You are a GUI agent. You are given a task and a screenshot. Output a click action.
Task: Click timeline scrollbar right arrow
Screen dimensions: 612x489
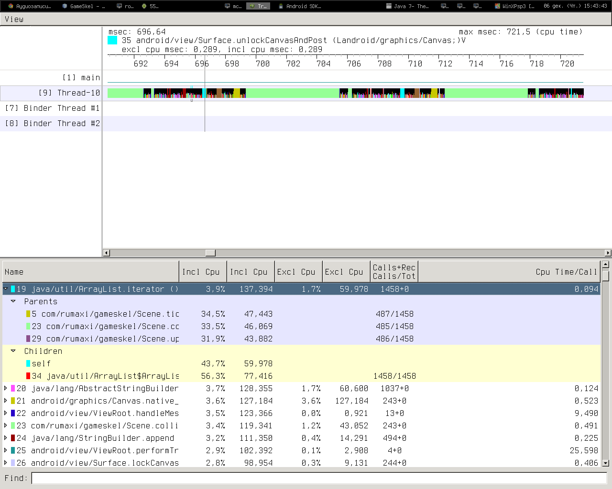[608, 253]
